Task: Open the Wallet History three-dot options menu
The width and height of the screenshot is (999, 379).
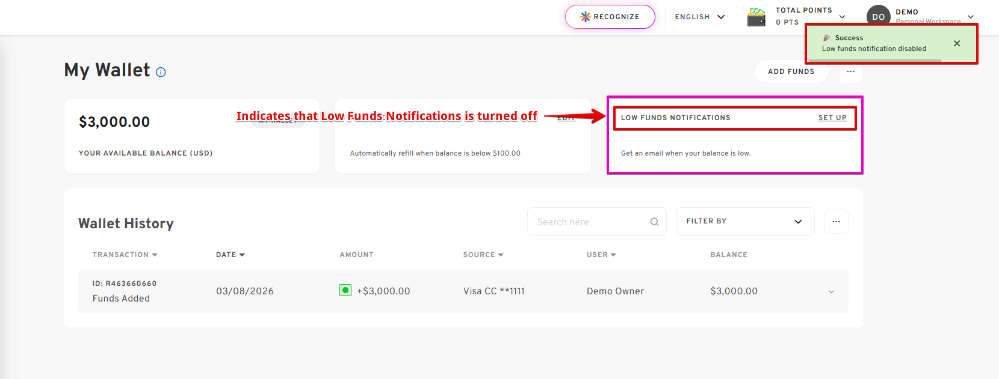Action: click(836, 222)
